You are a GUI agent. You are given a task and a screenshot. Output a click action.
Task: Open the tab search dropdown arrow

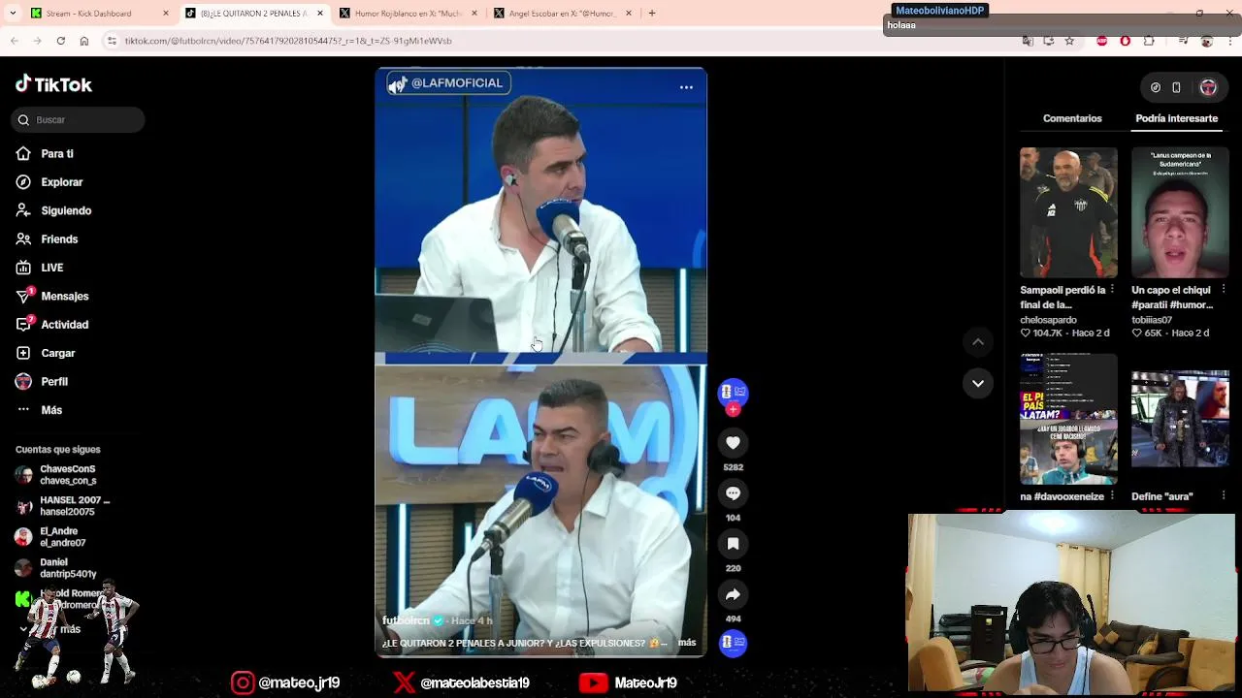(13, 14)
